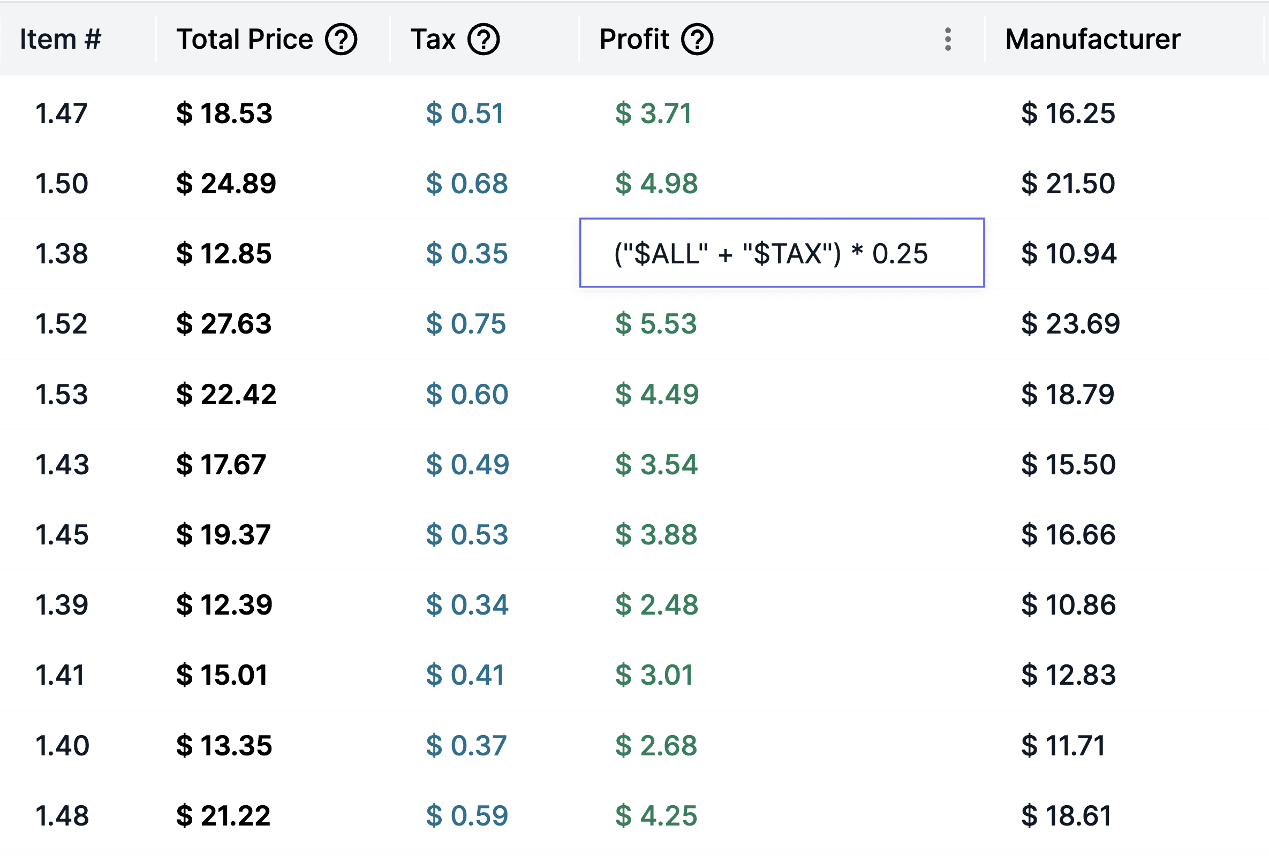Select the $ 18.79 manufacturer cell
The width and height of the screenshot is (1269, 863).
pos(1067,394)
